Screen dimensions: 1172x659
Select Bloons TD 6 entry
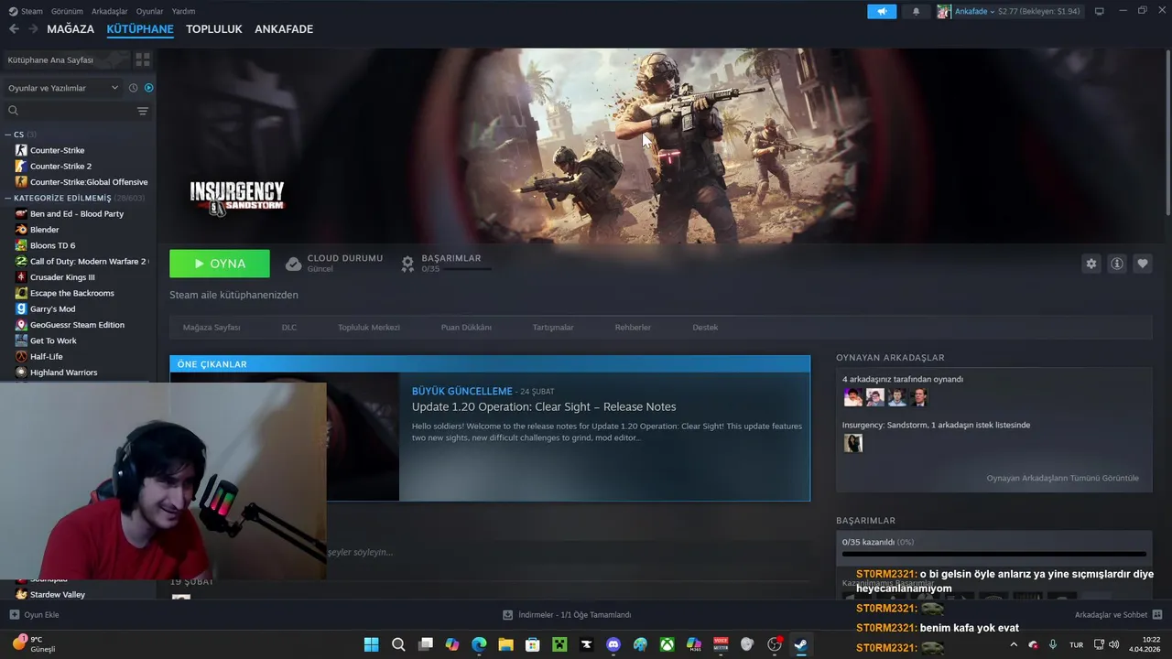point(52,245)
